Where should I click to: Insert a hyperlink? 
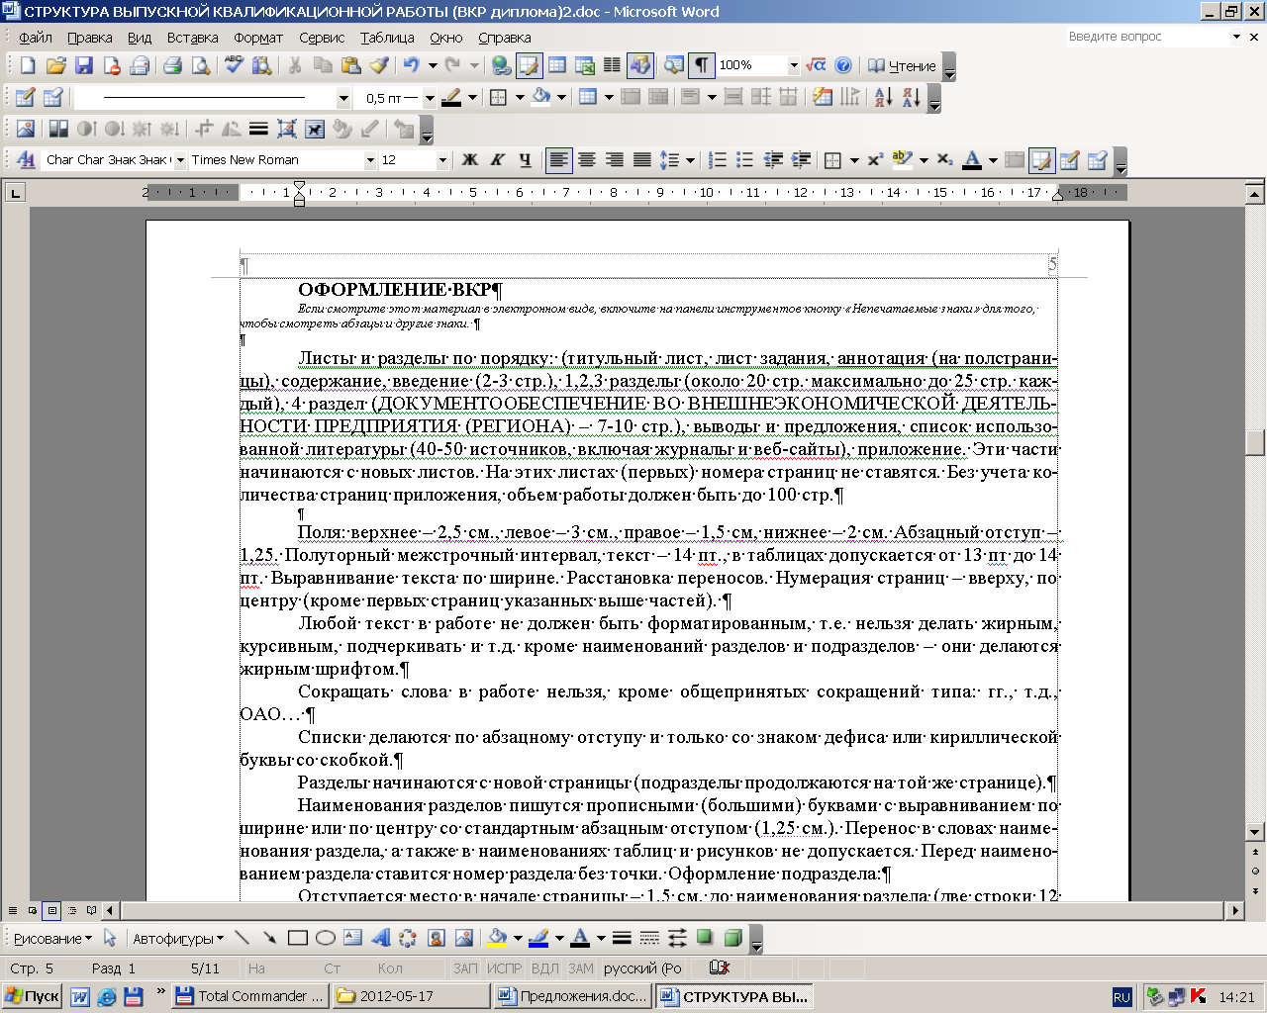click(501, 66)
